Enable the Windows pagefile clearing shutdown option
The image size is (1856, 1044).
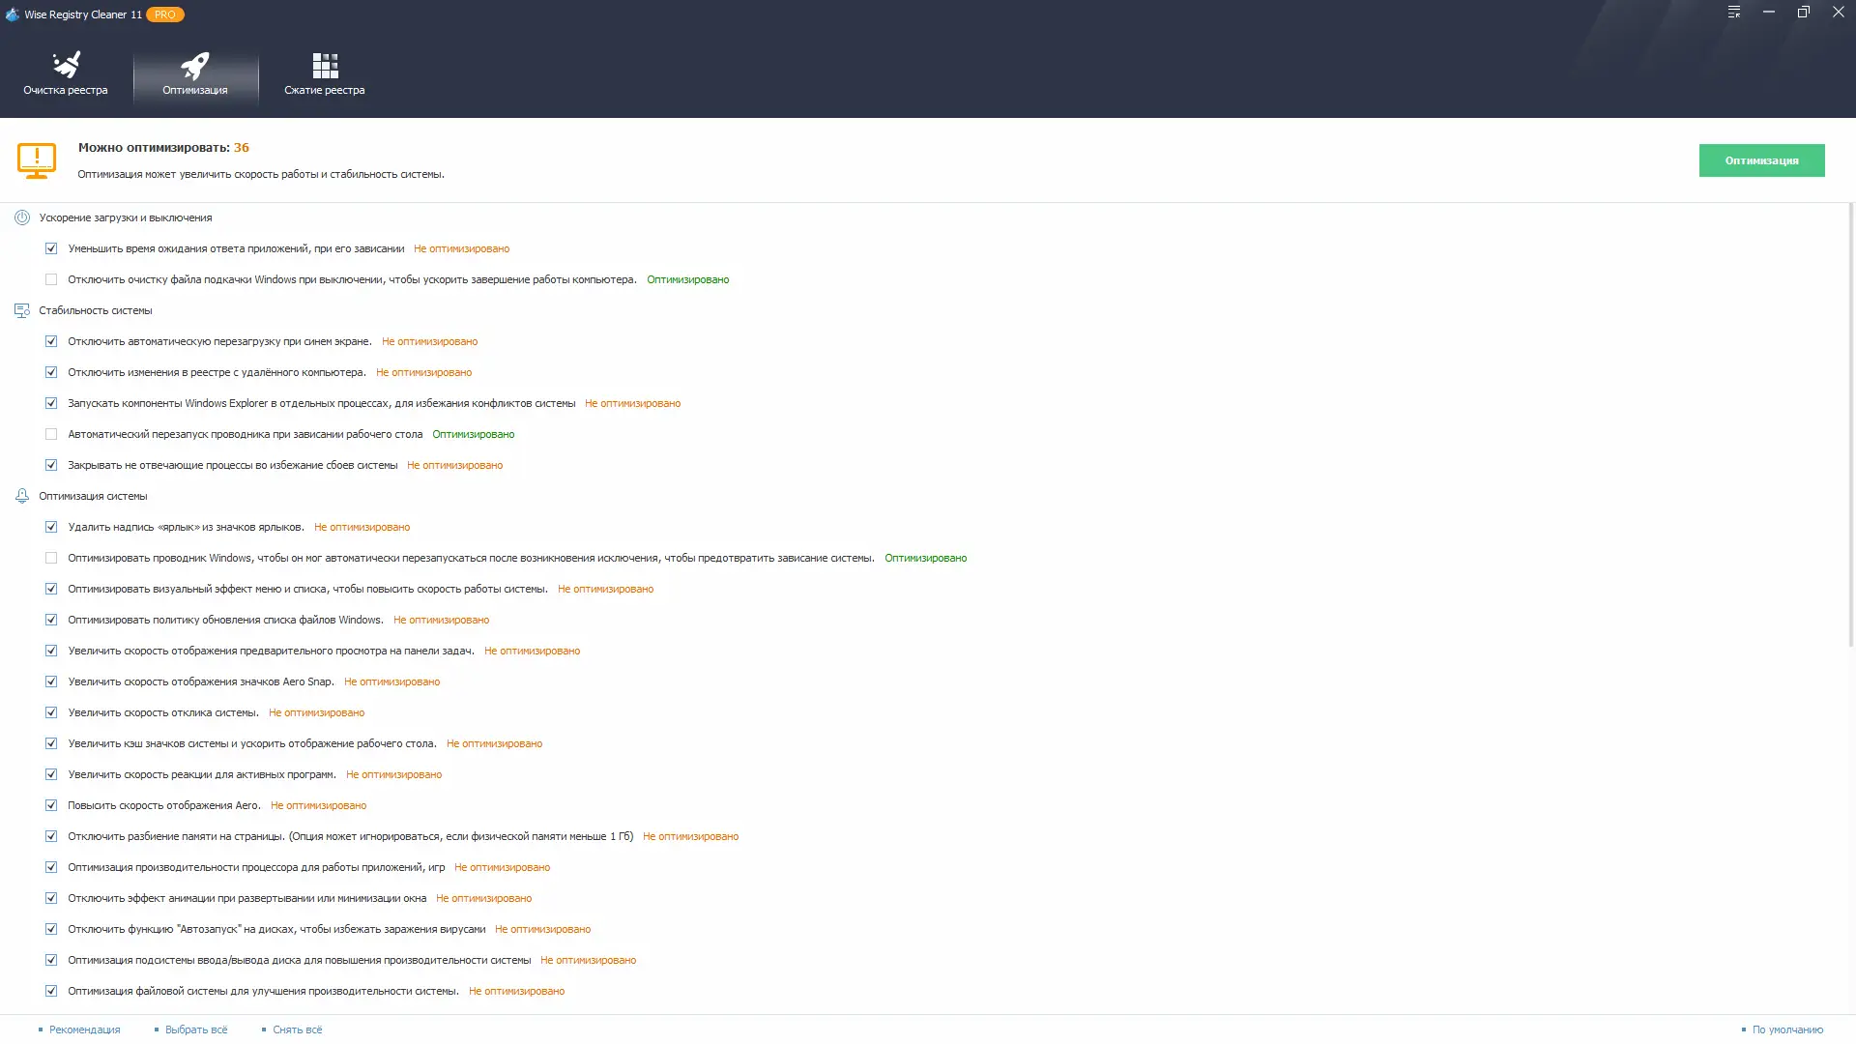pos(51,279)
